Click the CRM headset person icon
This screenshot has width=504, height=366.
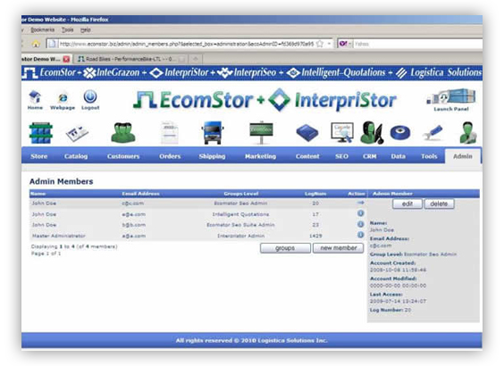[371, 132]
